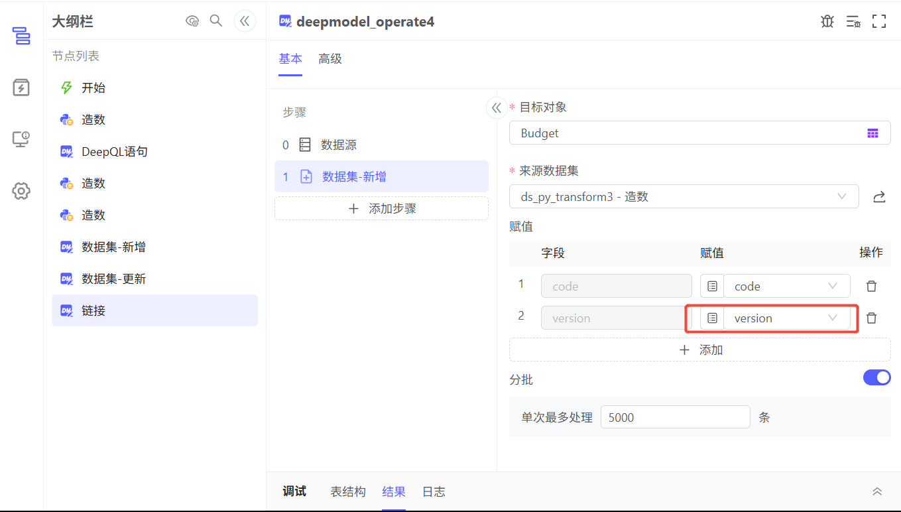Image resolution: width=901 pixels, height=512 pixels.
Task: Search nodes with the 大纲栏 magnifier icon
Action: pos(216,21)
